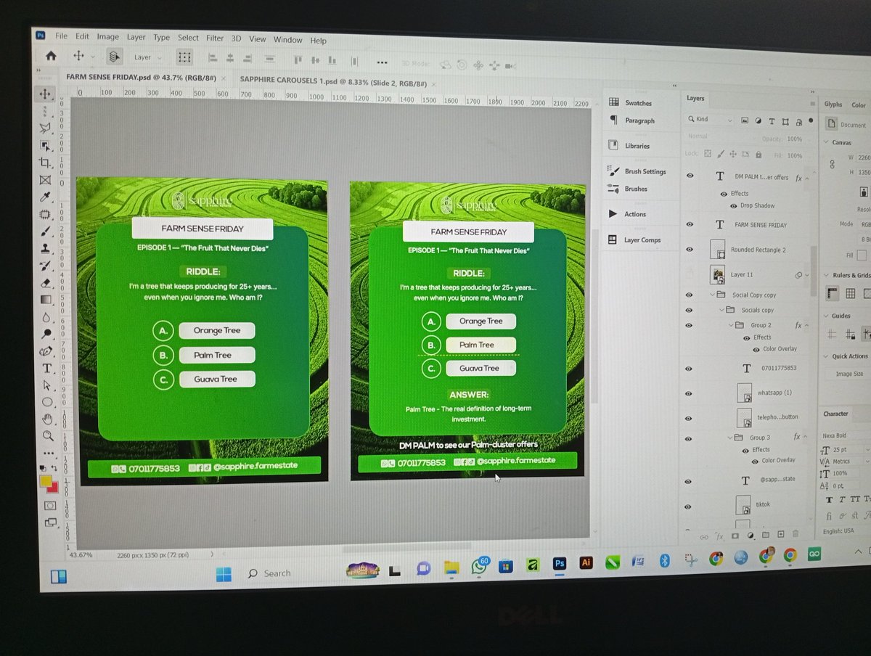Select the Eraser tool
Image resolution: width=871 pixels, height=656 pixels.
pos(46,282)
